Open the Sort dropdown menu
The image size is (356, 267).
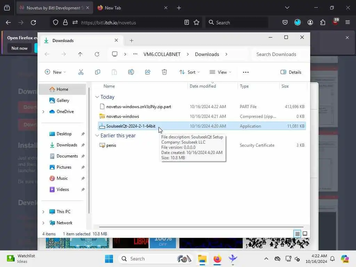(x=189, y=72)
